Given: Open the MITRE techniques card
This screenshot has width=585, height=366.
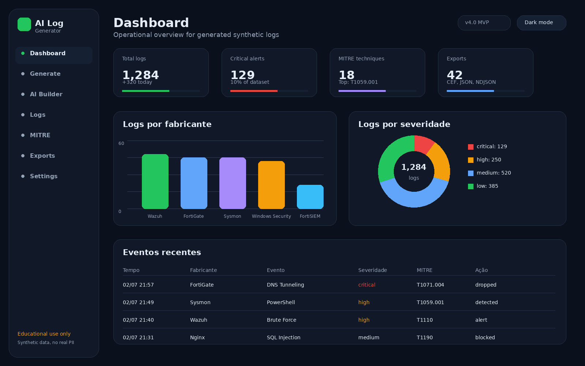Looking at the screenshot, I should coord(377,72).
